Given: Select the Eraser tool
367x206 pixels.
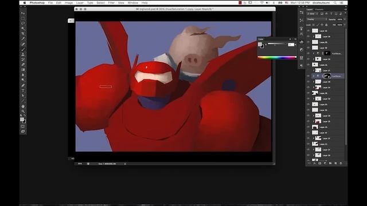Looking at the screenshot, I should tap(23, 65).
